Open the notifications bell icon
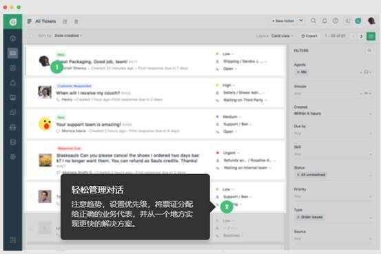 325,21
